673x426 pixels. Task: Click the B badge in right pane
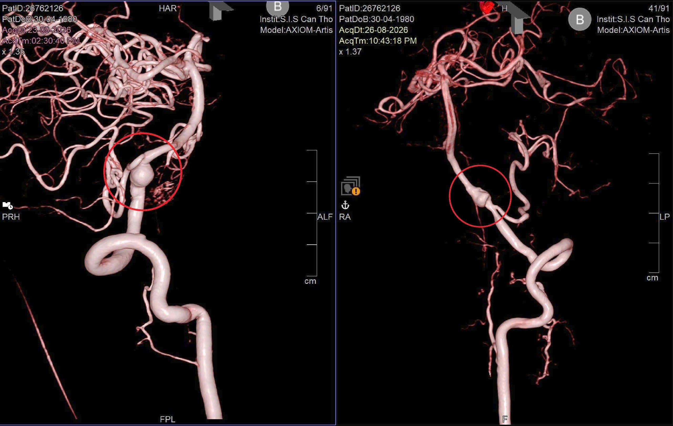pyautogui.click(x=580, y=19)
